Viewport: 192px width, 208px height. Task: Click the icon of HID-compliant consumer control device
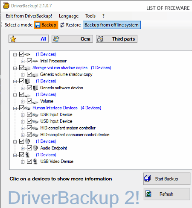(35, 135)
